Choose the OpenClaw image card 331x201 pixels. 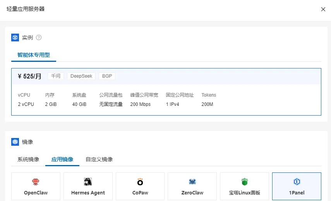36,186
